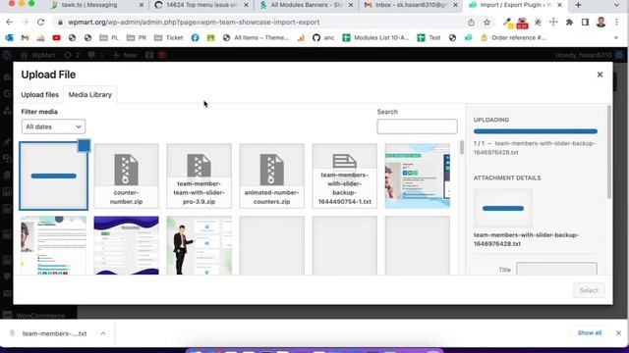Viewport: 629px width, 353px height.
Task: Click the media grid scrollbar
Action: pos(462,147)
